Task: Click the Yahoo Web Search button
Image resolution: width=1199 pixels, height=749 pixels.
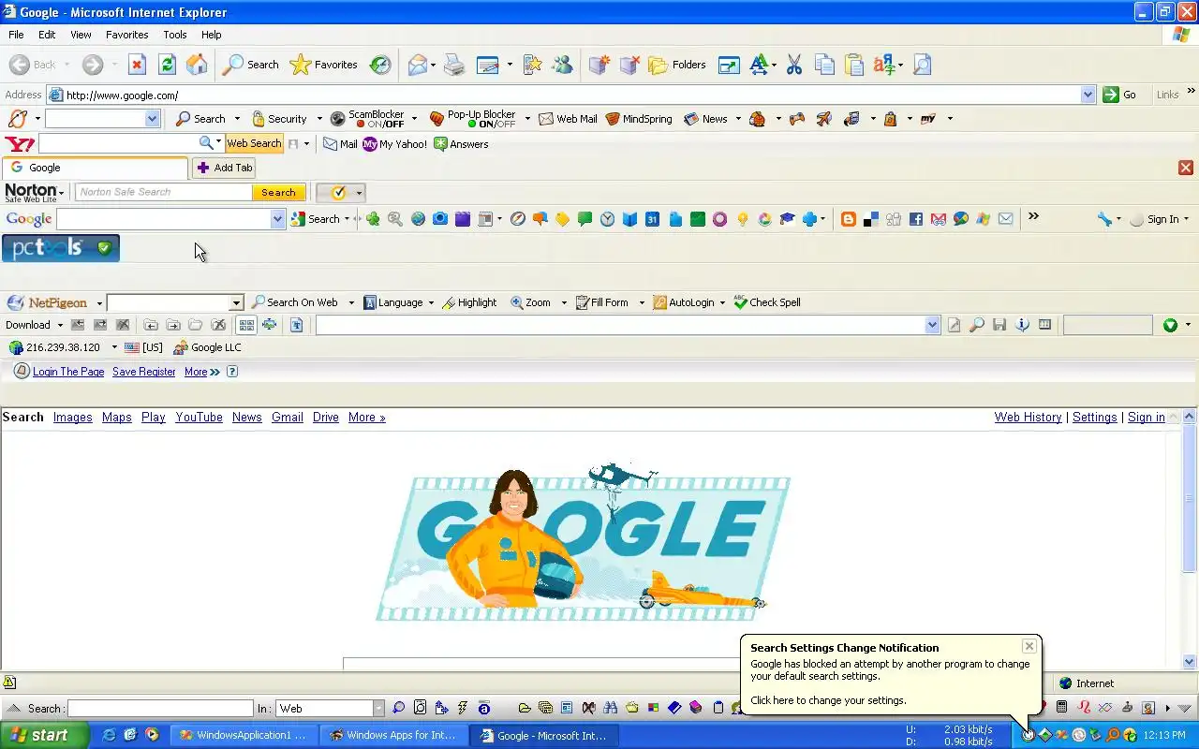Action: tap(254, 143)
